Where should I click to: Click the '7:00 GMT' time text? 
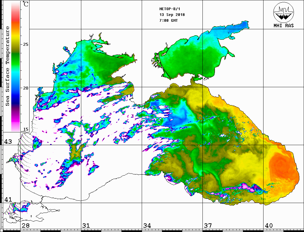point(168,21)
